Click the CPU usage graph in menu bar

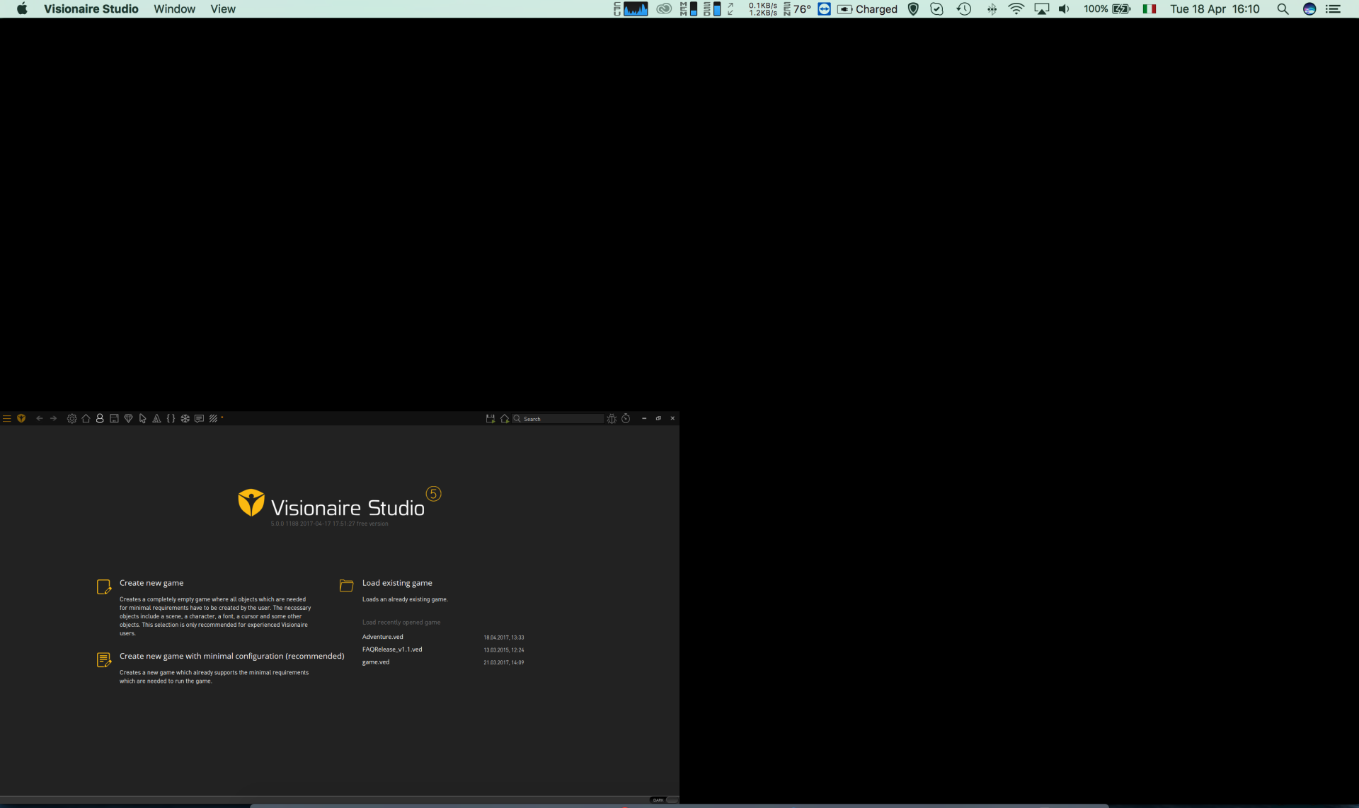coord(636,9)
